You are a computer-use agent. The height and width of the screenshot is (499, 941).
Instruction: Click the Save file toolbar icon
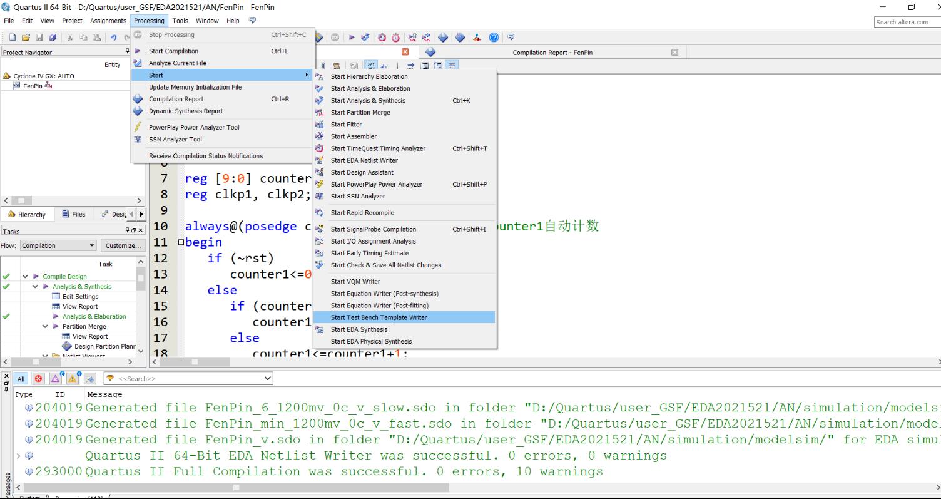pyautogui.click(x=39, y=38)
